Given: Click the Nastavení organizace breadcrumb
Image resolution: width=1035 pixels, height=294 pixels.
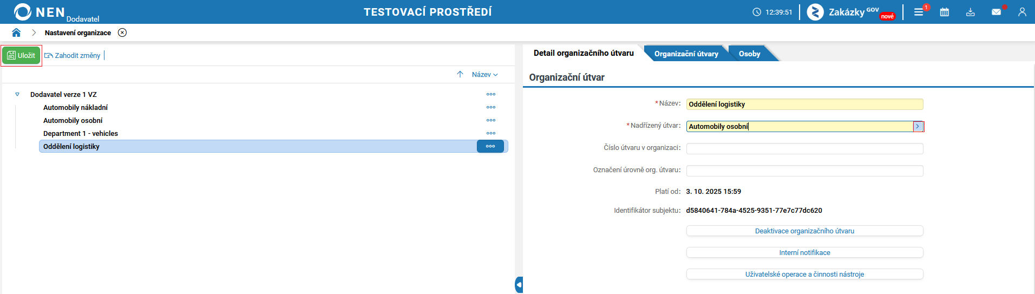Looking at the screenshot, I should coord(78,32).
